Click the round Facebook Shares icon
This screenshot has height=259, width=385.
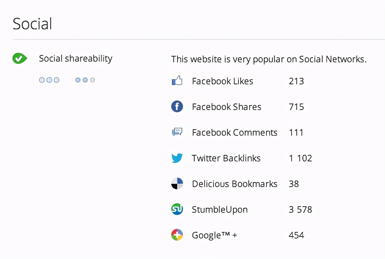pos(177,106)
